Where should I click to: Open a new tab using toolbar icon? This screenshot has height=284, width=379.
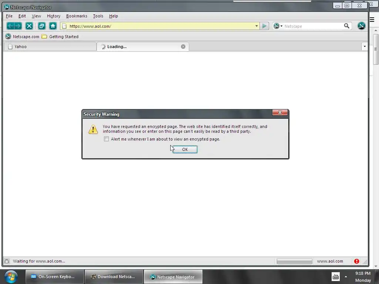click(41, 26)
